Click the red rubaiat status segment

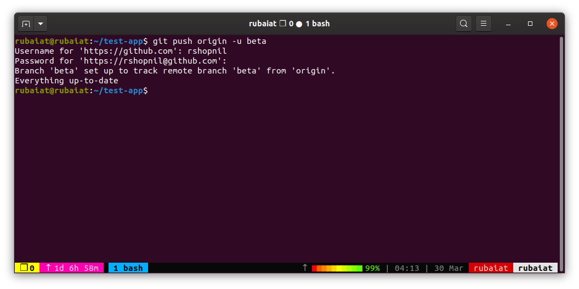pos(491,268)
